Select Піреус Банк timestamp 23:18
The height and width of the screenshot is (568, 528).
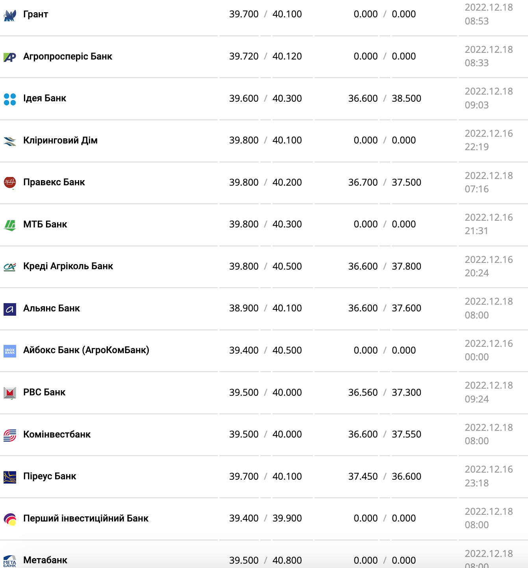(477, 483)
